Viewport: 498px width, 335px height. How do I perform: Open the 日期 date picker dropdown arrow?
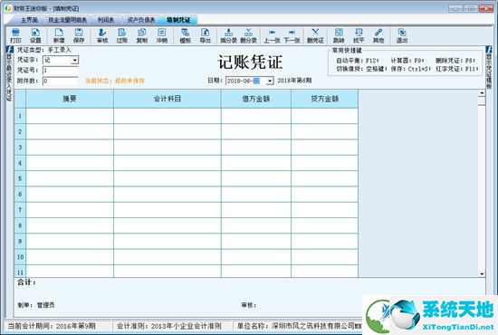click(270, 81)
